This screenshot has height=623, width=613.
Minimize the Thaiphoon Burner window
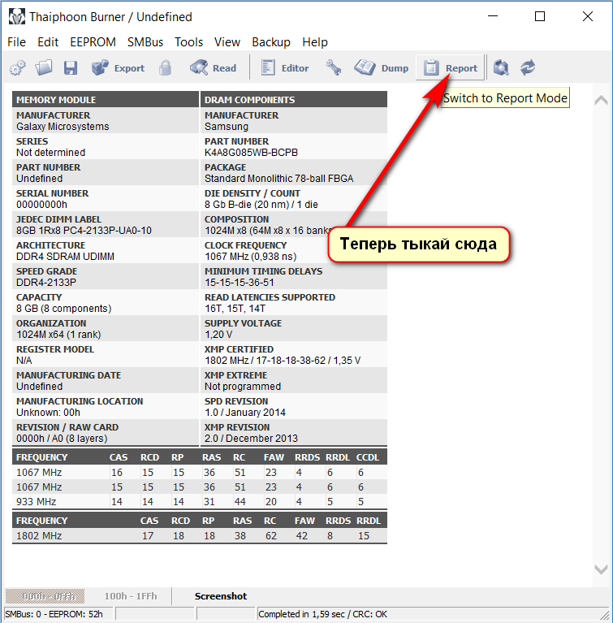(x=493, y=16)
